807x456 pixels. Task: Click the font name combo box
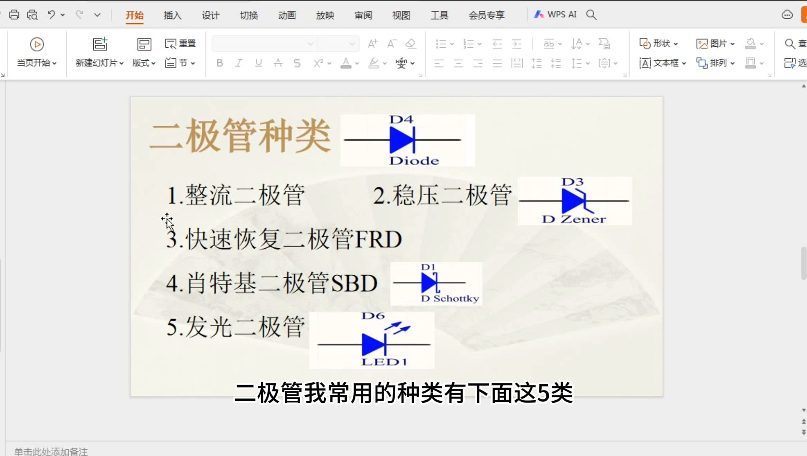pos(264,43)
